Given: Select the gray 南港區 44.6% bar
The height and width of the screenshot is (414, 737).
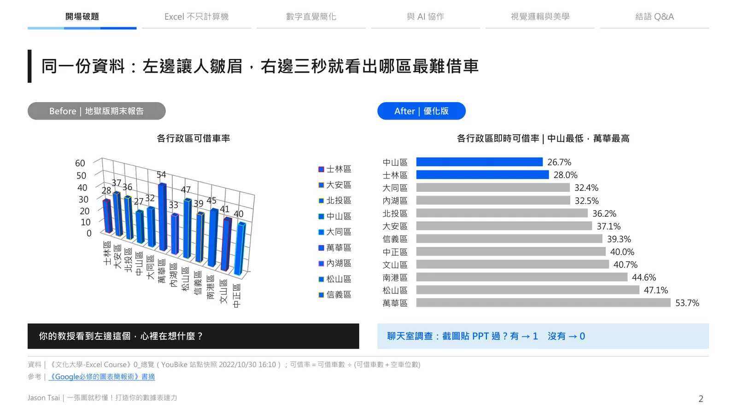Looking at the screenshot, I should click(x=522, y=277).
